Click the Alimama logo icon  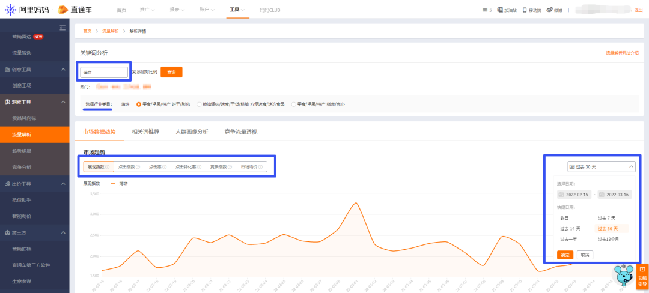tap(11, 10)
